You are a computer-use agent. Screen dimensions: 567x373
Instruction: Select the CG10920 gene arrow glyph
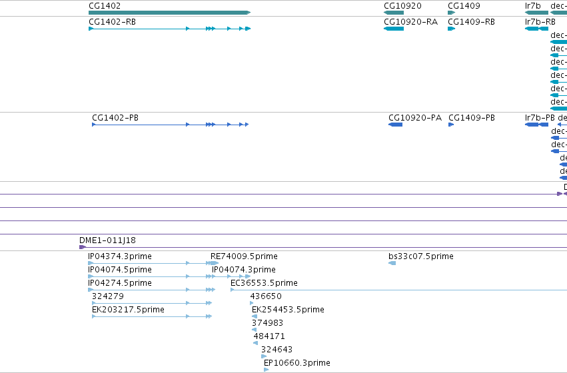coord(393,13)
